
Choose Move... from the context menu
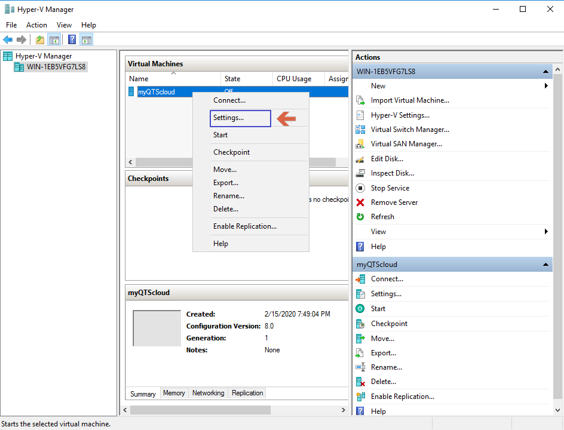tap(251, 170)
